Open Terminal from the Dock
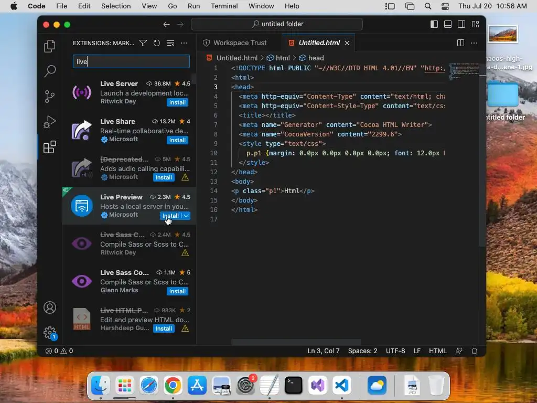 [x=294, y=385]
